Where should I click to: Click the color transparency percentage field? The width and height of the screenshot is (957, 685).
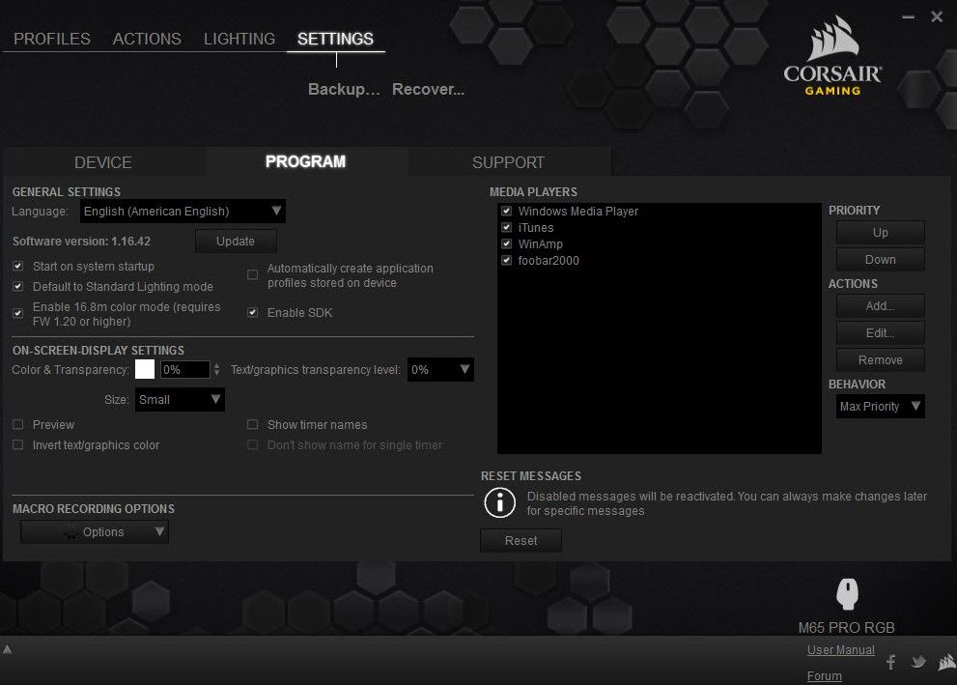pyautogui.click(x=184, y=369)
